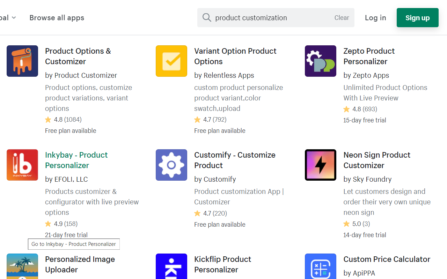The image size is (447, 279).
Task: Click Go to Inkybay - Product Personalizer
Action: point(73,244)
